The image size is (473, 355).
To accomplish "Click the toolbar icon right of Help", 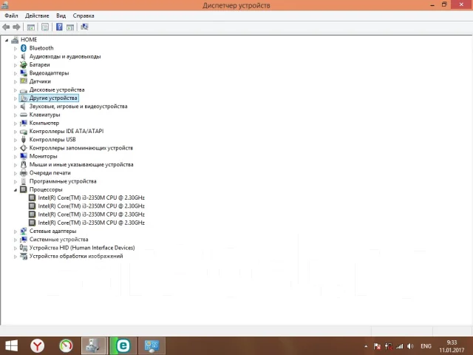I will 70,27.
